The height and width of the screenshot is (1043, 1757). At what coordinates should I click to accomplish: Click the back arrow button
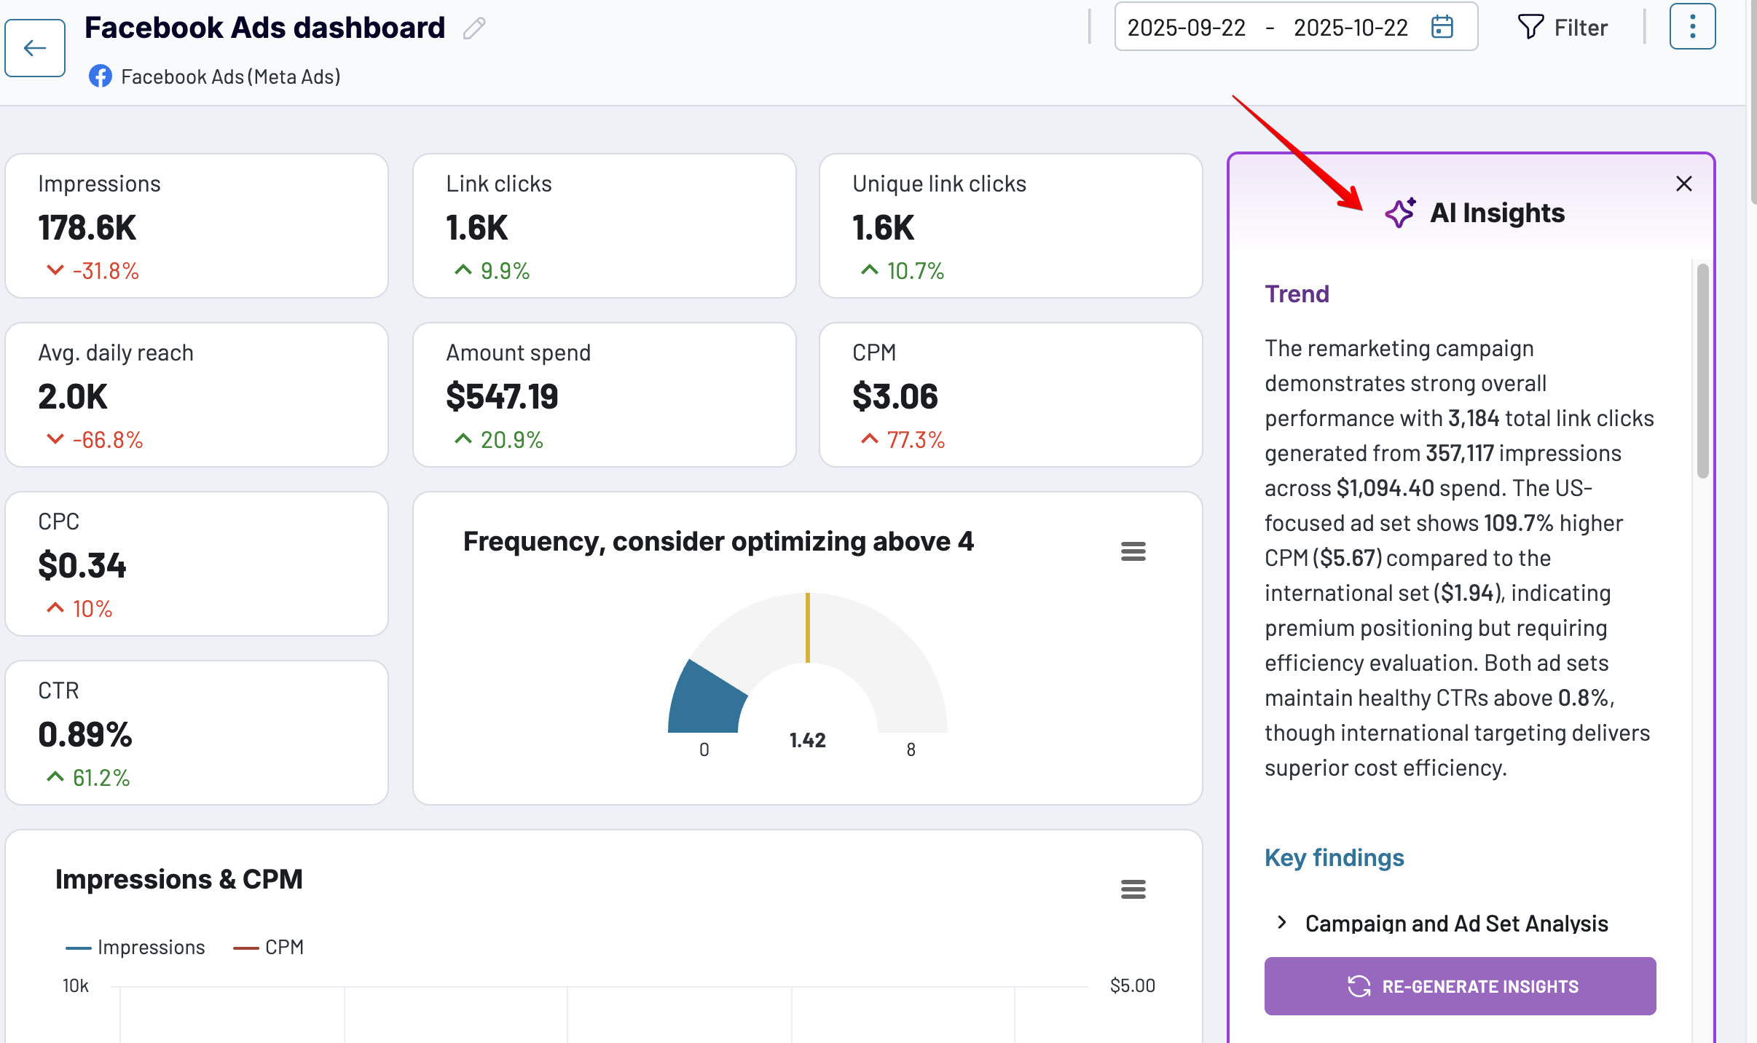[34, 48]
